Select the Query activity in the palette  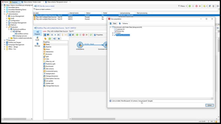(56, 44)
